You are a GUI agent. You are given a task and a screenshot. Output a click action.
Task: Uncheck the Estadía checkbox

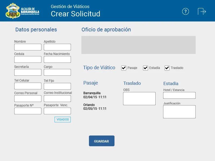pyautogui.click(x=145, y=68)
